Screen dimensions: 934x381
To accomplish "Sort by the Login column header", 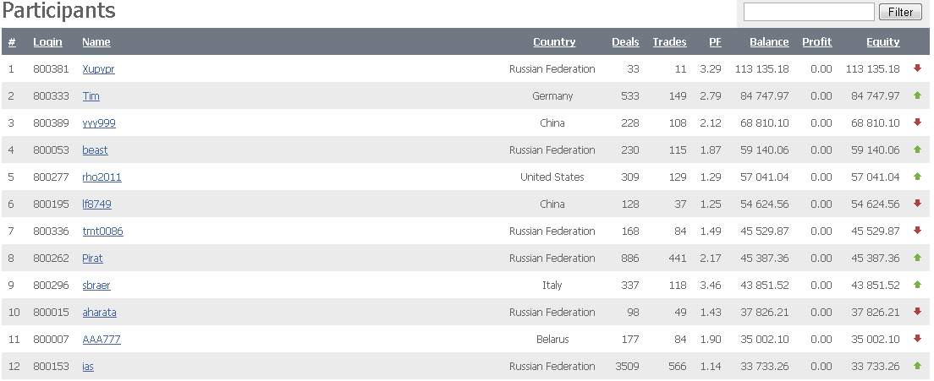I will click(47, 42).
